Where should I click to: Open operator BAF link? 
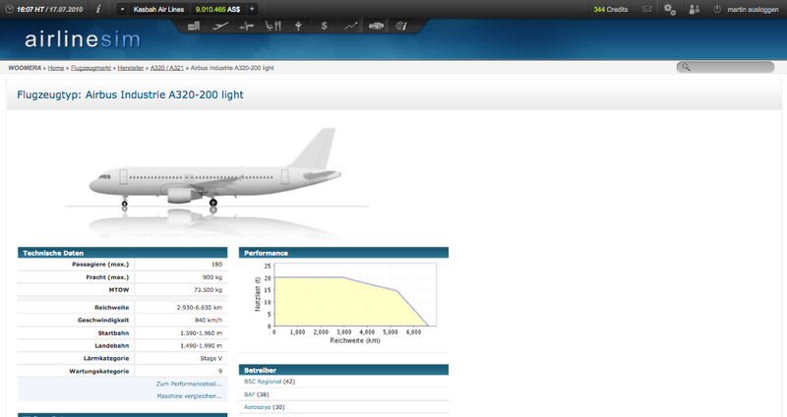(250, 394)
